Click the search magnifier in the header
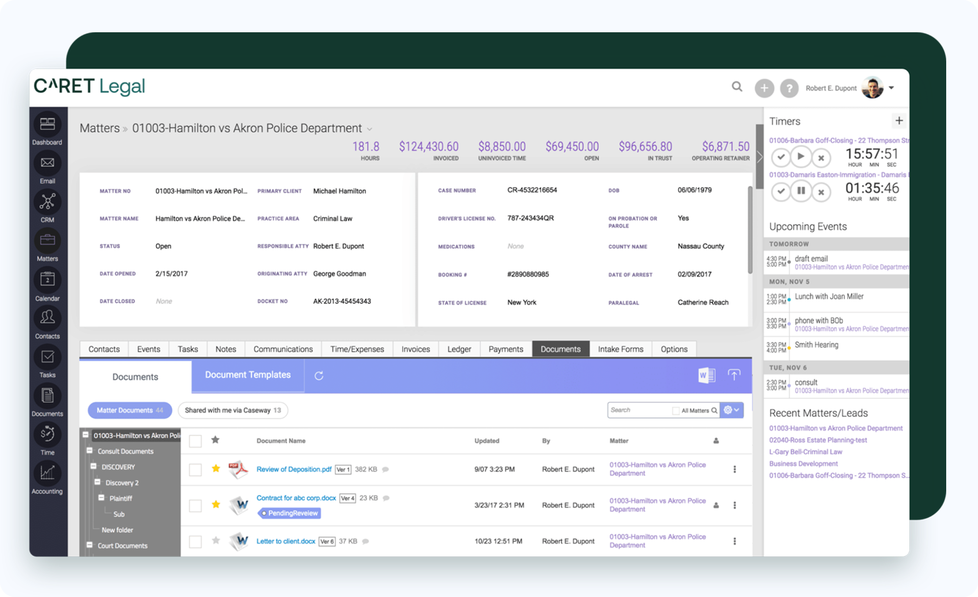Screen dimensions: 978x597 click(x=737, y=87)
